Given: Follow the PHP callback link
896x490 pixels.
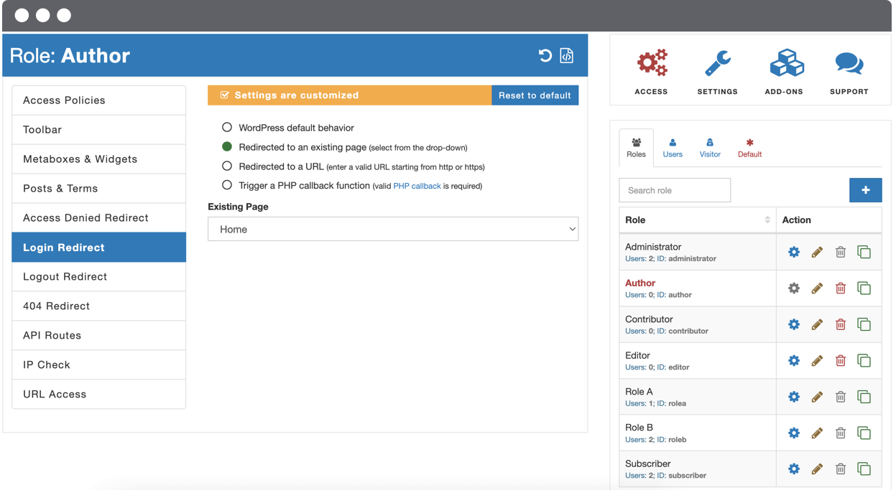Looking at the screenshot, I should [417, 186].
